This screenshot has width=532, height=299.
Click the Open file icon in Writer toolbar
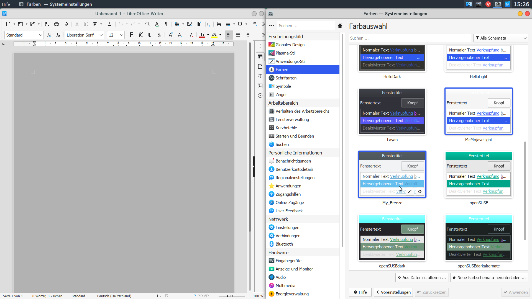[20, 24]
